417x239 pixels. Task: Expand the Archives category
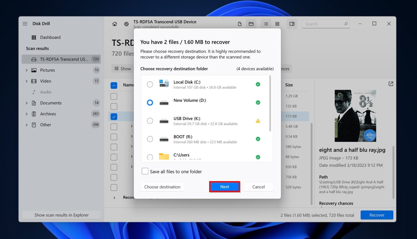tap(27, 114)
